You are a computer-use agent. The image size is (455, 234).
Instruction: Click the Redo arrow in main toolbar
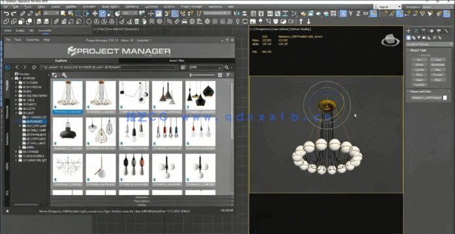click(13, 14)
